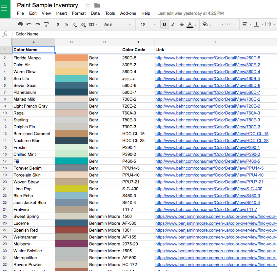Open the Florida Mango 250D-5 link
Image resolution: width=277 pixels, height=271 pixels.
[x=208, y=58]
